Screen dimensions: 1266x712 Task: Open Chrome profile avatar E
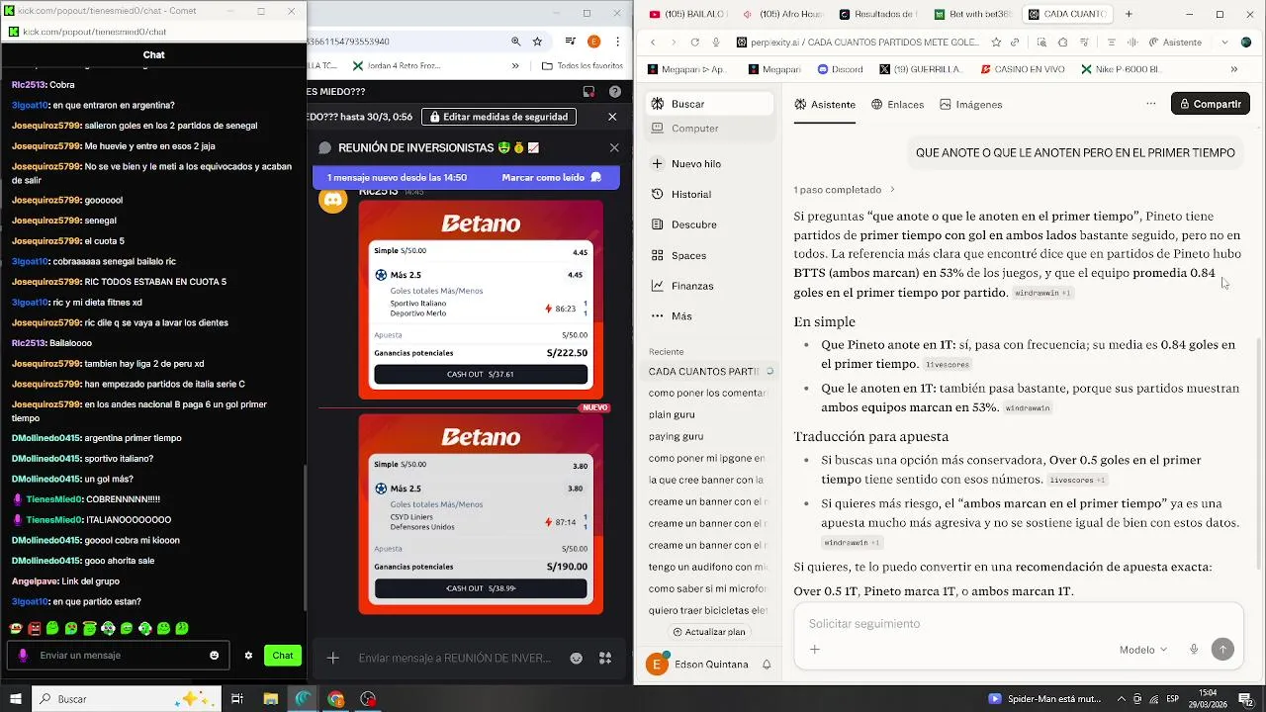click(x=593, y=42)
